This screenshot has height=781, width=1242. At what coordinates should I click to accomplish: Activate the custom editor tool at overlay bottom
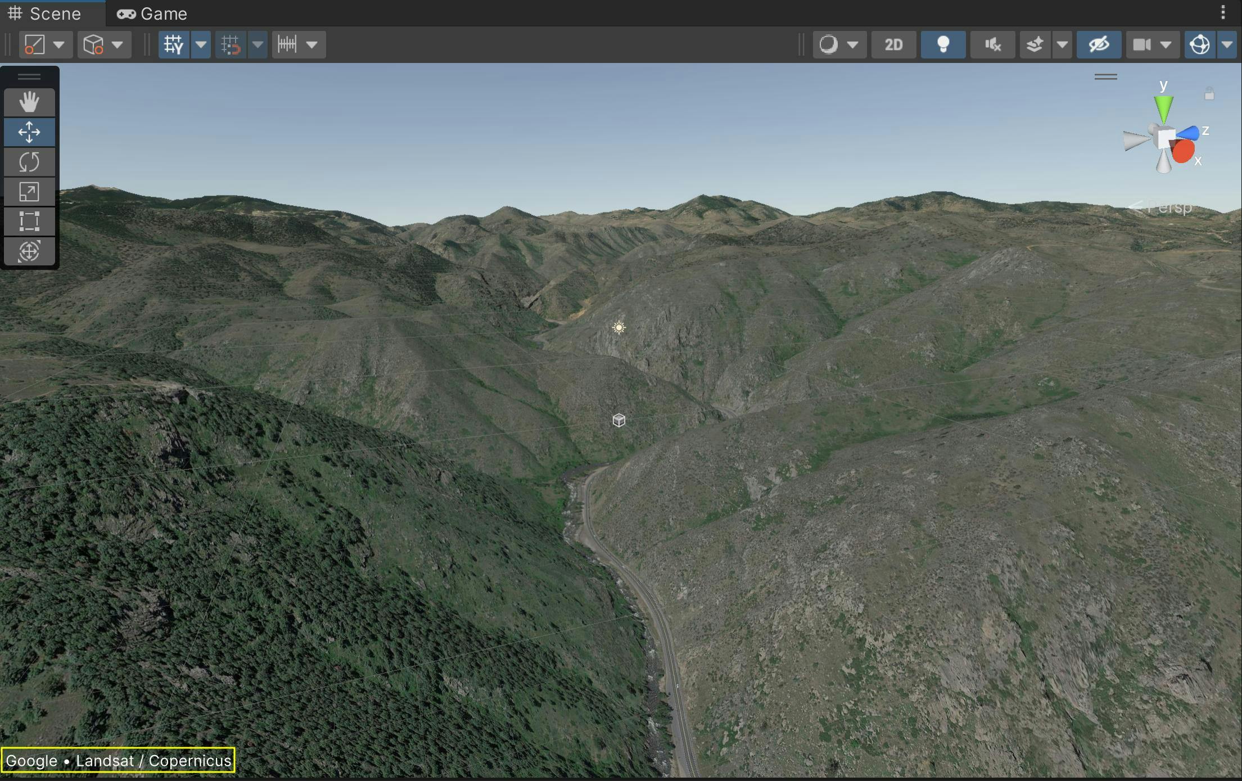29,251
